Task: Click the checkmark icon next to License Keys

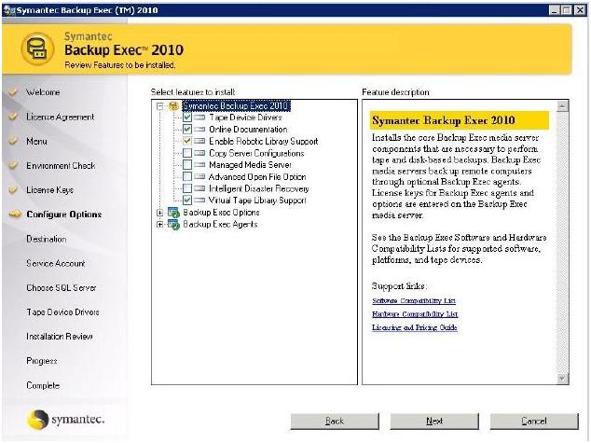Action: [13, 189]
